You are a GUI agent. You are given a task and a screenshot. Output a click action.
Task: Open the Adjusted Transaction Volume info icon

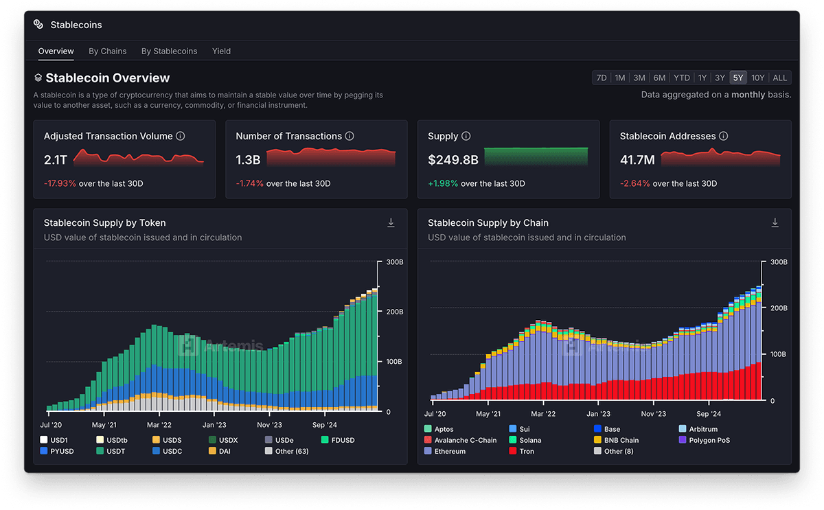[x=181, y=136]
